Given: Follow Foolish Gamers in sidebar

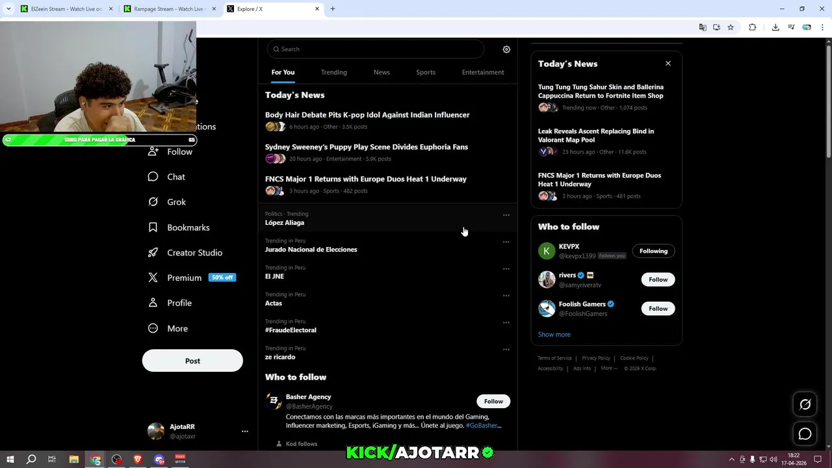Looking at the screenshot, I should [x=658, y=309].
